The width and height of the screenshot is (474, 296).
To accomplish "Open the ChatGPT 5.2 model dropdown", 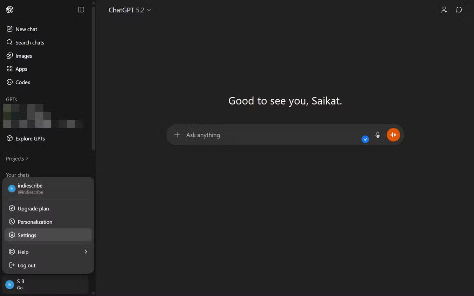I will 129,10.
